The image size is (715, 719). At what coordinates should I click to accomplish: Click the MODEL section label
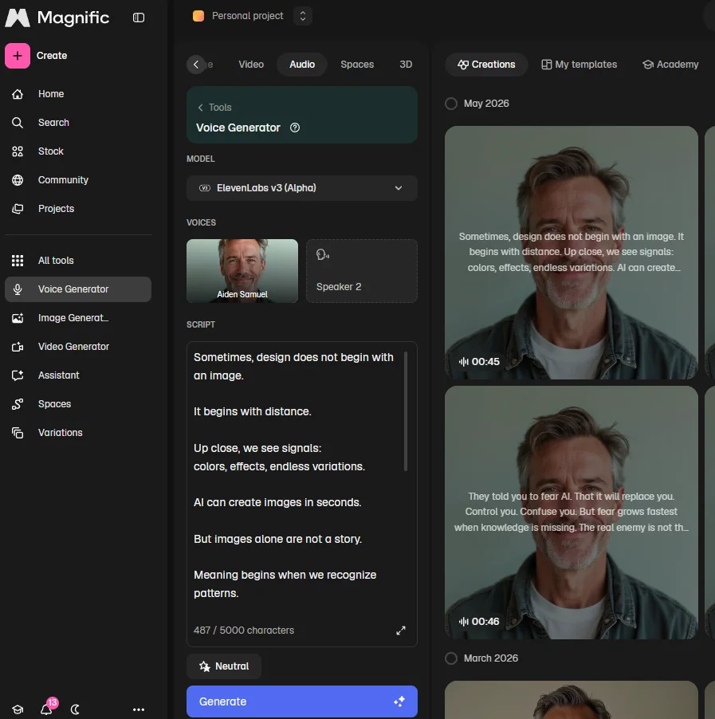click(x=200, y=159)
